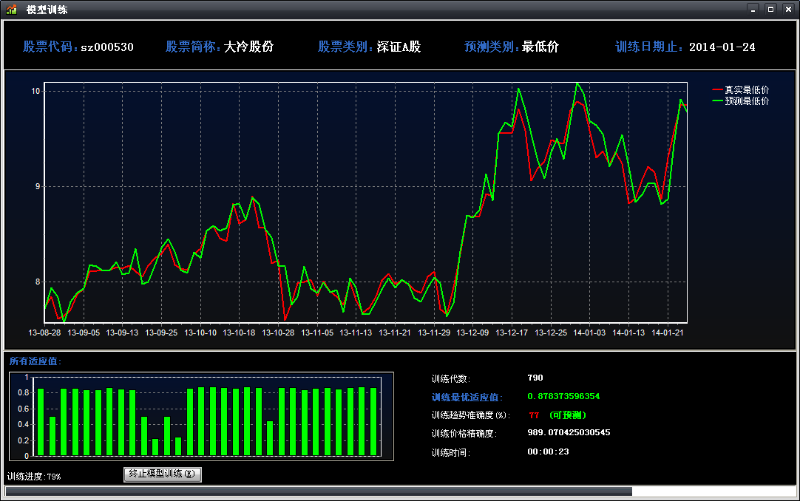Click the 训练时间 label

pyautogui.click(x=451, y=452)
